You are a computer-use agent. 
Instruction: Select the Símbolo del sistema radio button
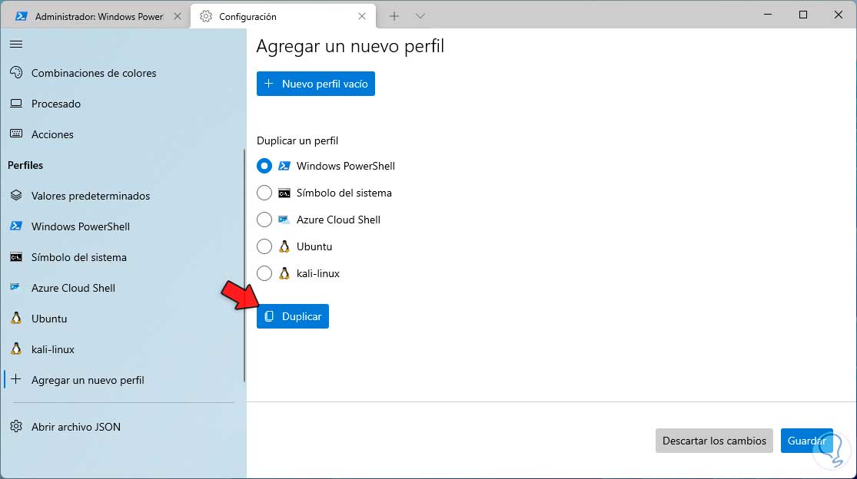(x=264, y=193)
